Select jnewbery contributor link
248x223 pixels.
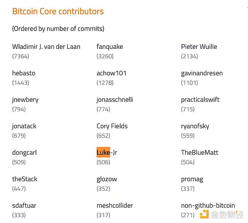pos(25,100)
